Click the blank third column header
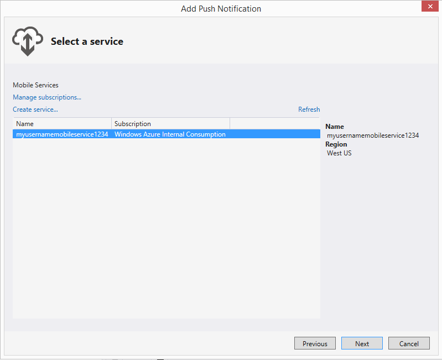 (x=275, y=124)
